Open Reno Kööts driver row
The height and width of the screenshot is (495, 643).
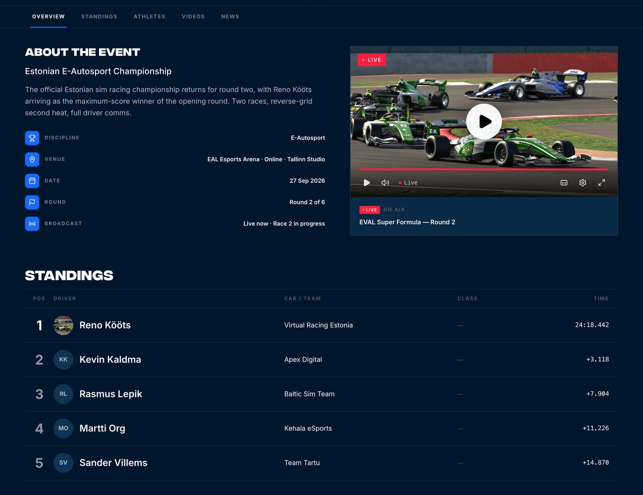tap(321, 325)
